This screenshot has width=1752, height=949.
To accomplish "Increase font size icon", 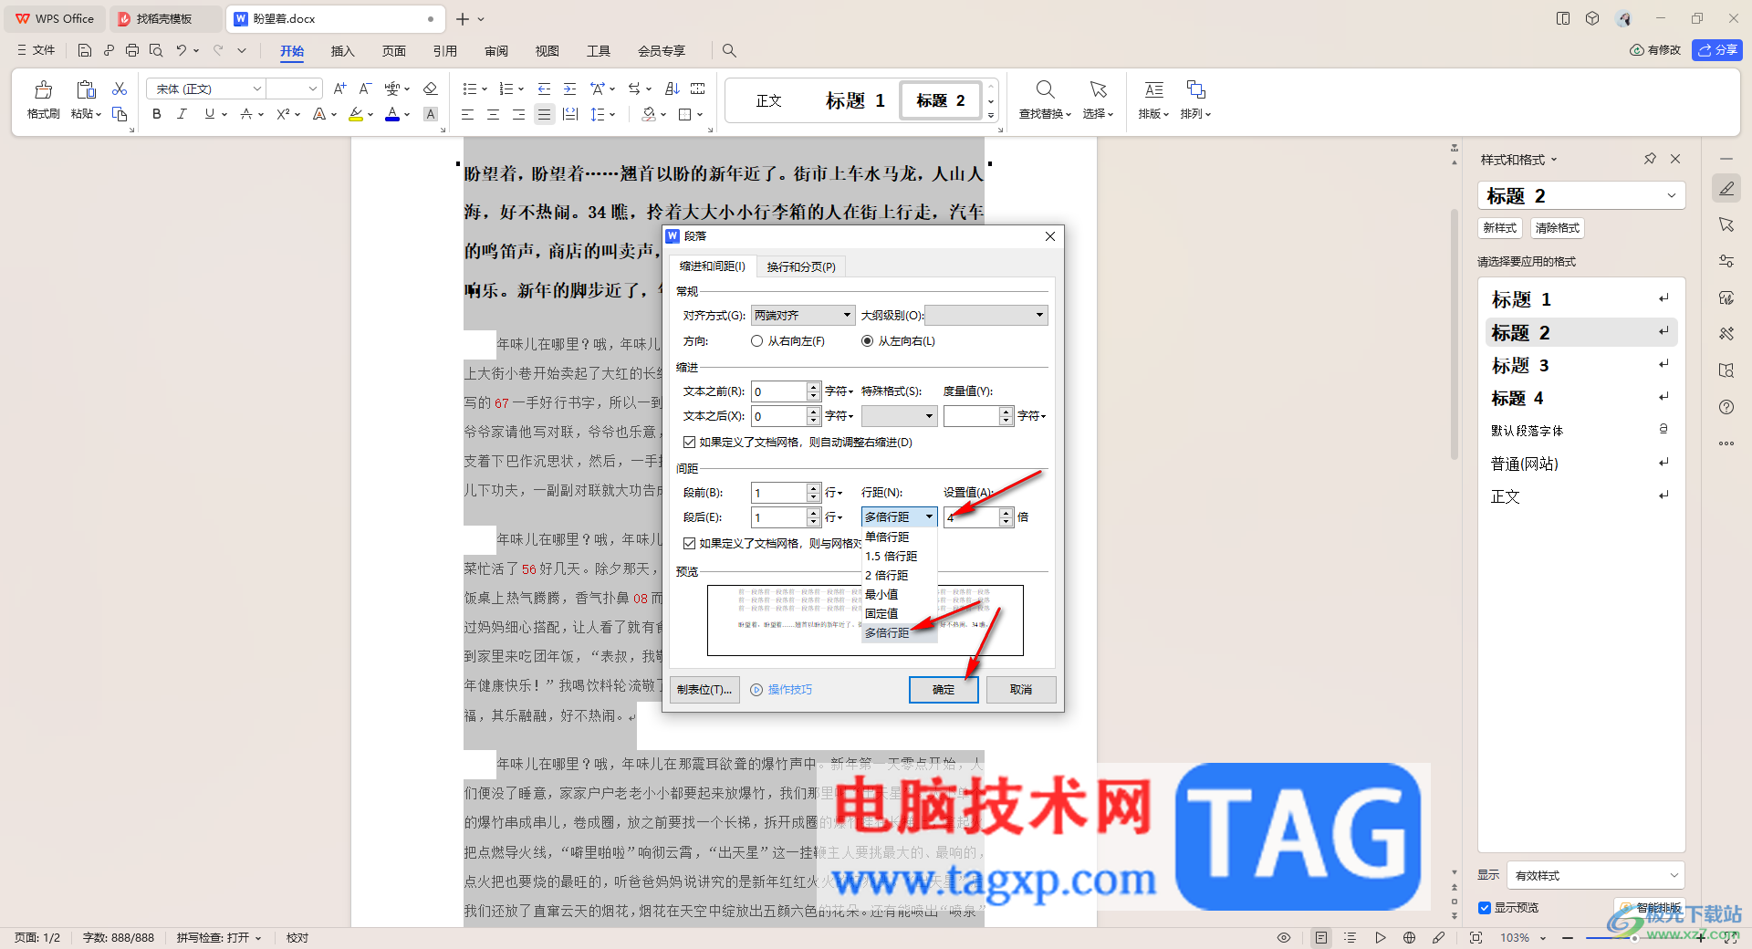I will 339,89.
